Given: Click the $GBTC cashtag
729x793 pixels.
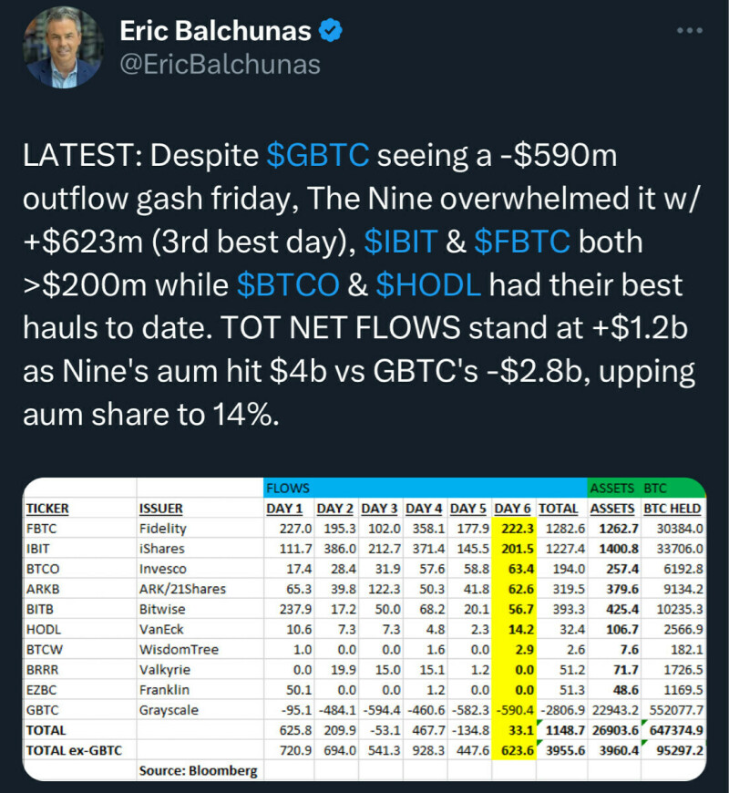Looking at the screenshot, I should tap(317, 155).
